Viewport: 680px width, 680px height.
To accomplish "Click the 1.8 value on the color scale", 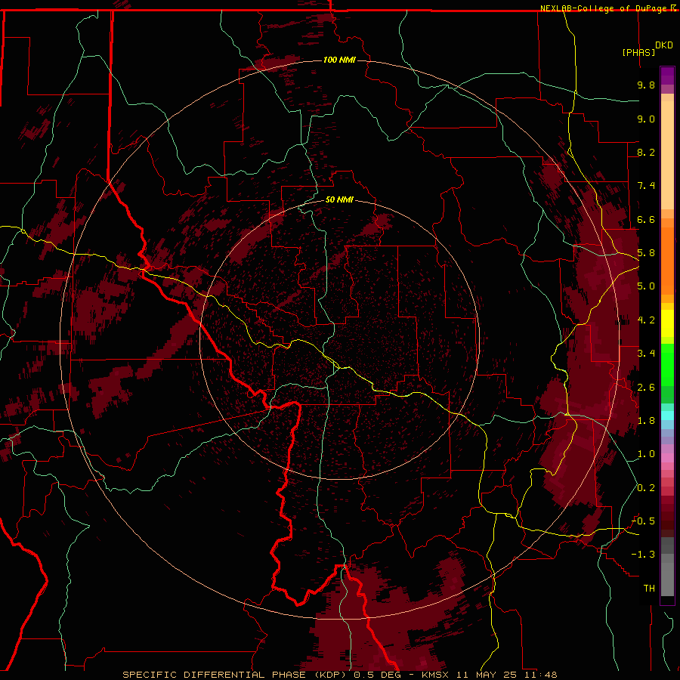I will (x=646, y=421).
